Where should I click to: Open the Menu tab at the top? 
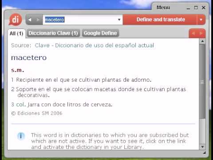[163, 8]
